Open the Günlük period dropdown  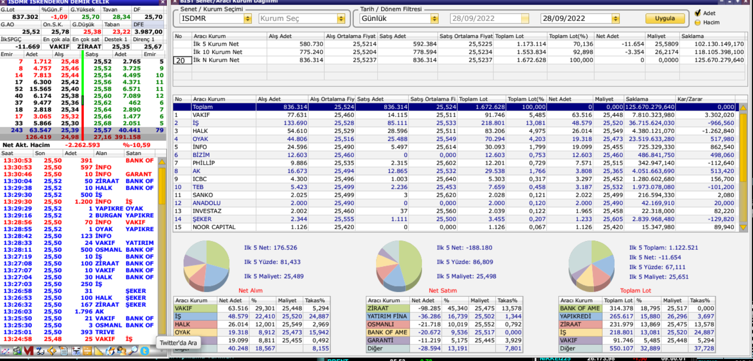434,18
